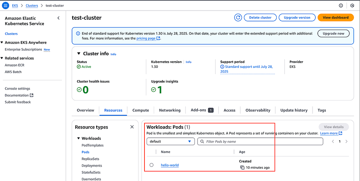Click the info icon beside Standard support until
The height and width of the screenshot is (181, 360).
pyautogui.click(x=222, y=66)
